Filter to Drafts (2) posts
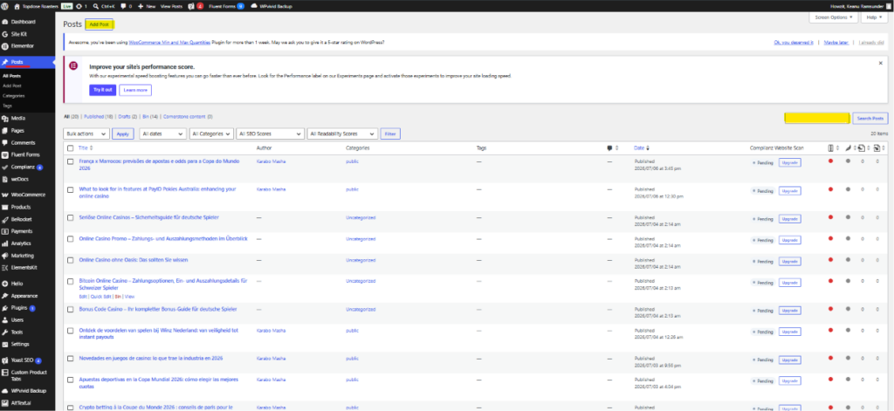The image size is (894, 411). [127, 116]
